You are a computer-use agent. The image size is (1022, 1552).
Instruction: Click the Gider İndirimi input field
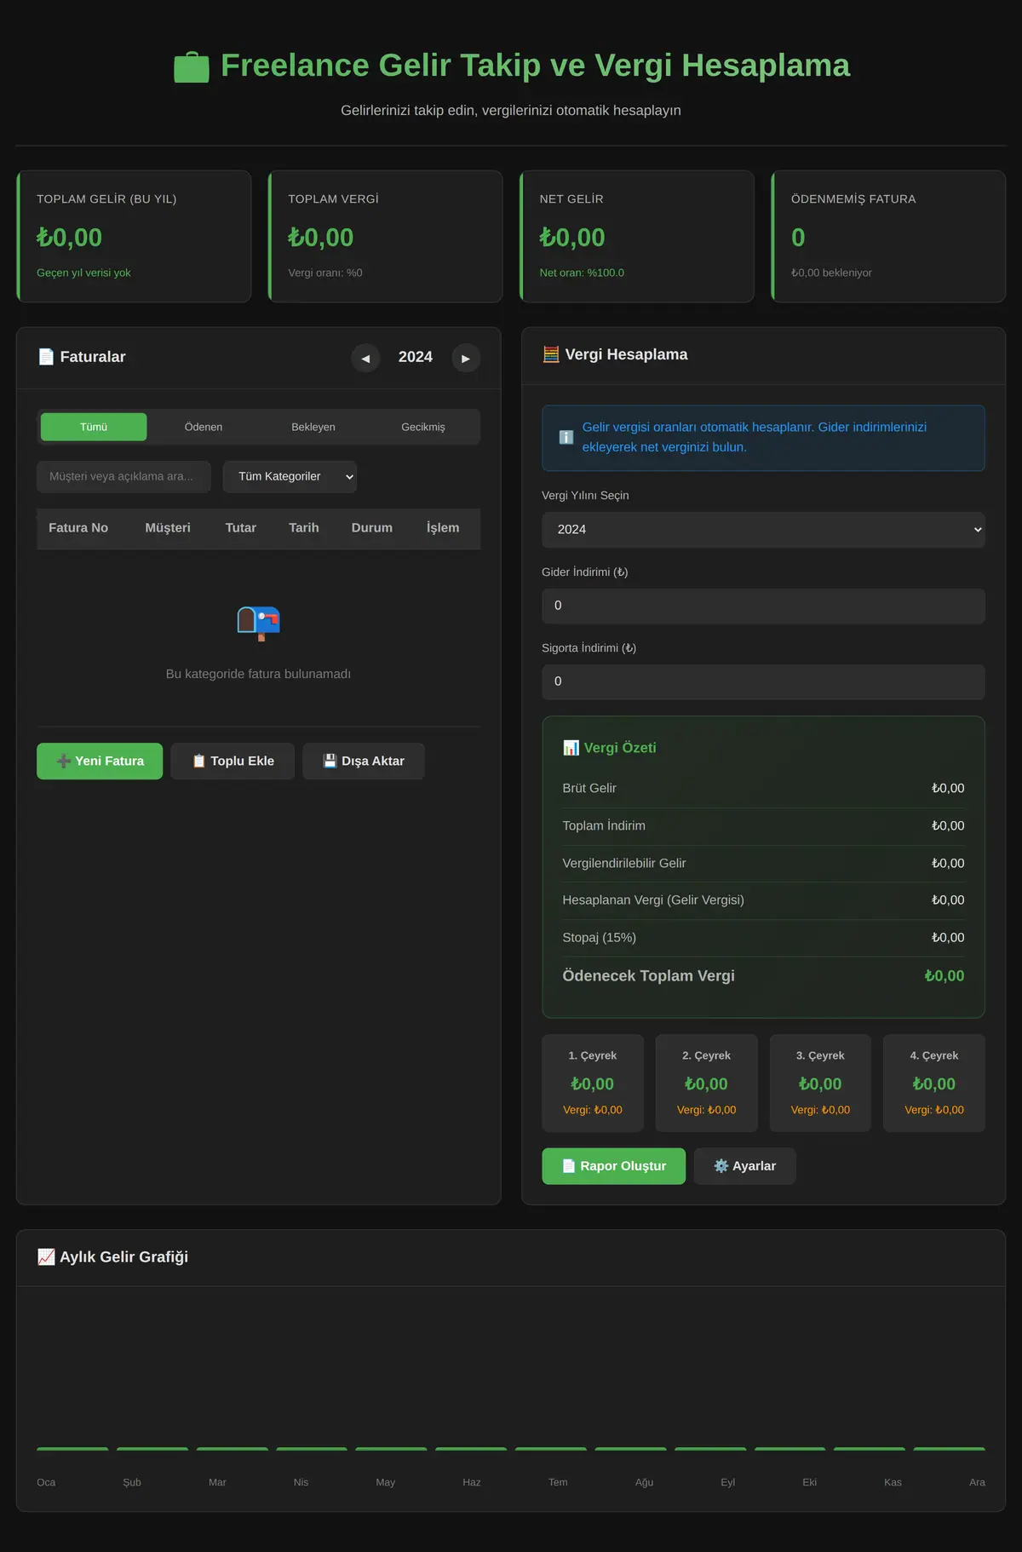point(763,606)
